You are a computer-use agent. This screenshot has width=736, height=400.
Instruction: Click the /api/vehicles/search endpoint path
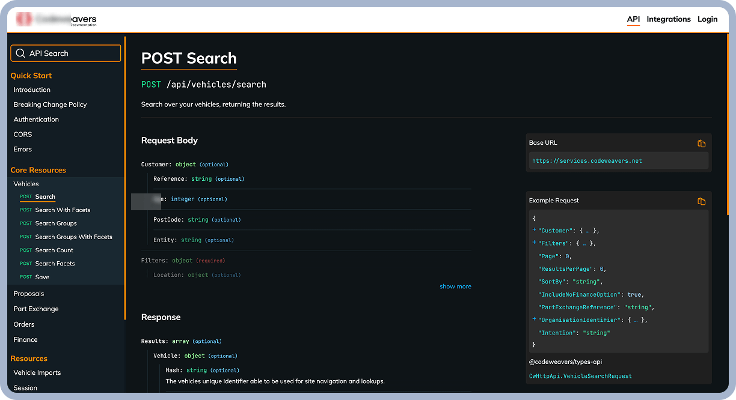tap(216, 85)
